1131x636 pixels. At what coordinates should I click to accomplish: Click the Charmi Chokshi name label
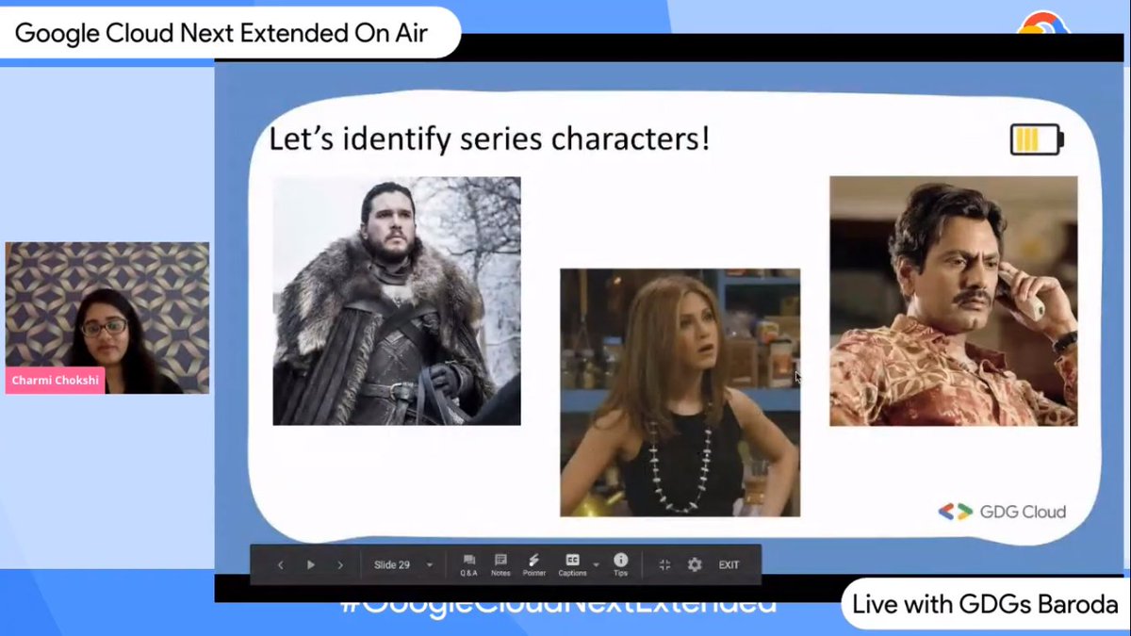click(55, 381)
